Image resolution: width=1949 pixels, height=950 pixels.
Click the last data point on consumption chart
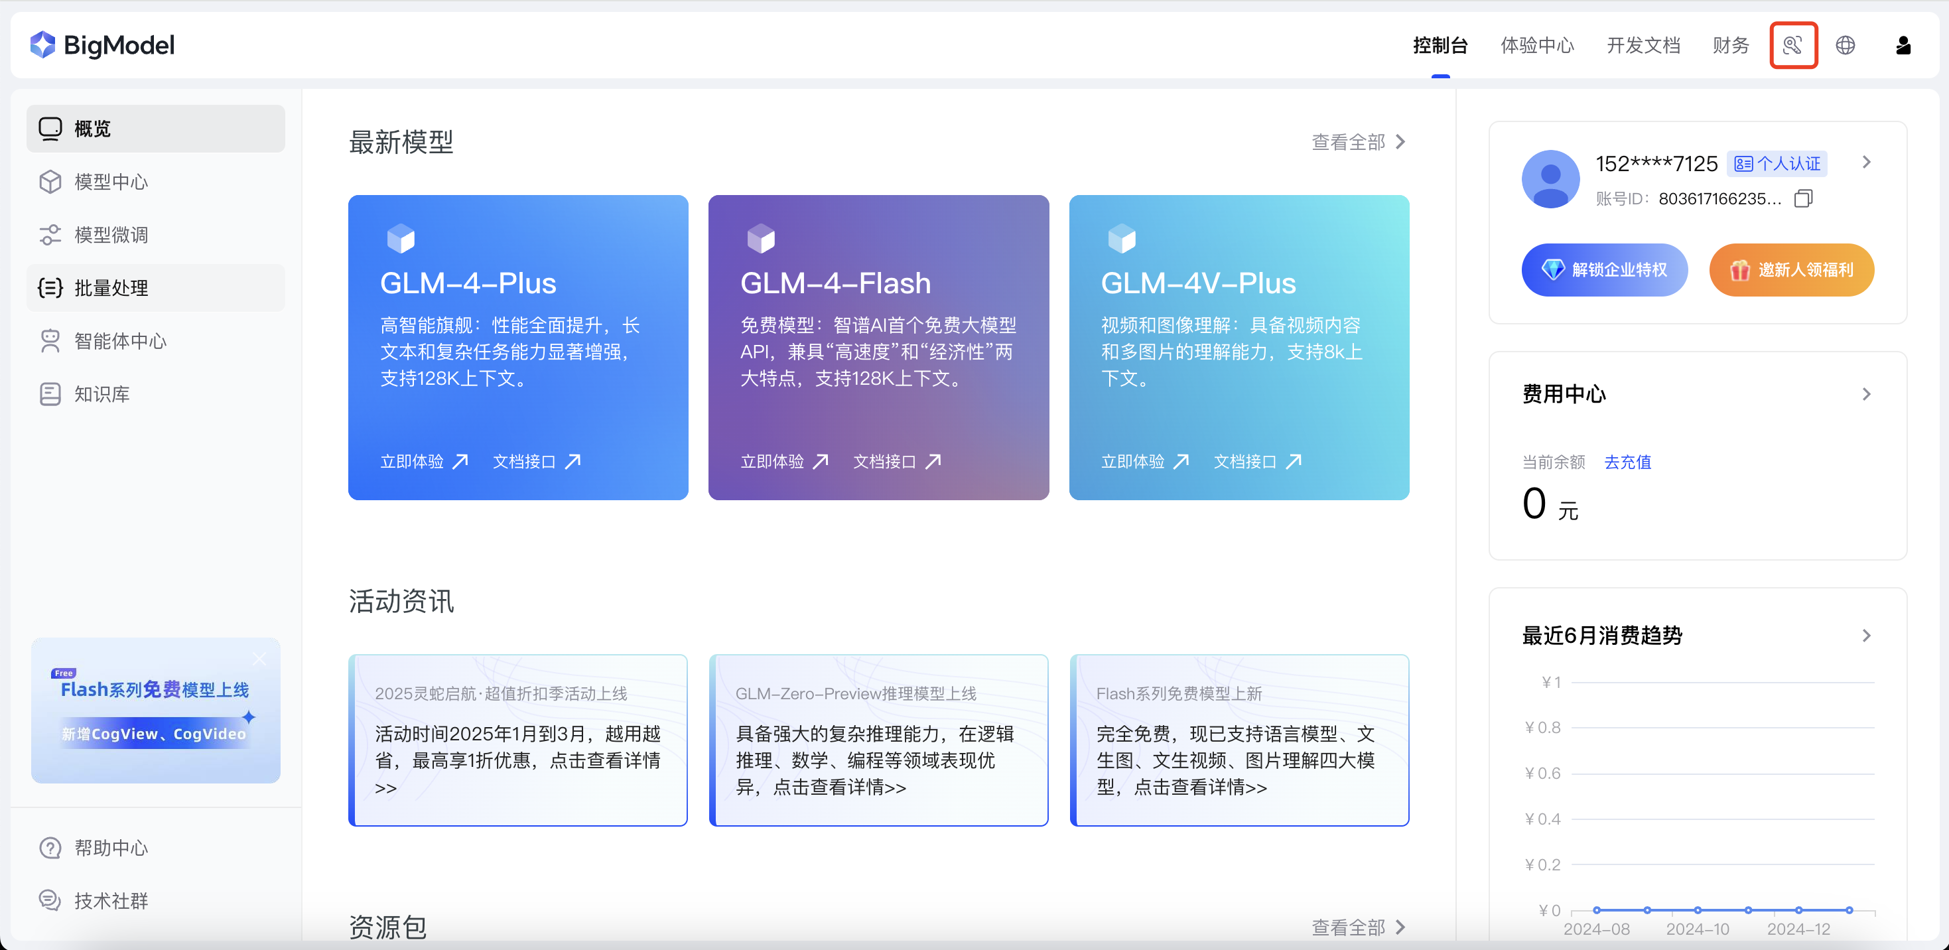pyautogui.click(x=1848, y=910)
